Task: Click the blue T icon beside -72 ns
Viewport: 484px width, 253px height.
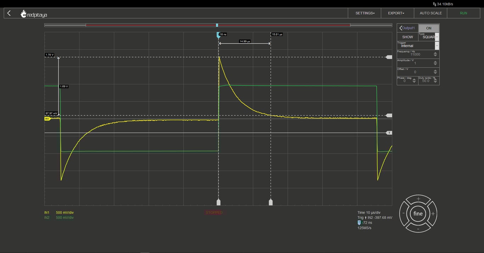Action: coord(359,223)
